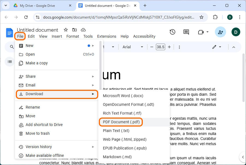Click the blue Share people icon
The height and width of the screenshot is (165, 246).
tap(220, 32)
